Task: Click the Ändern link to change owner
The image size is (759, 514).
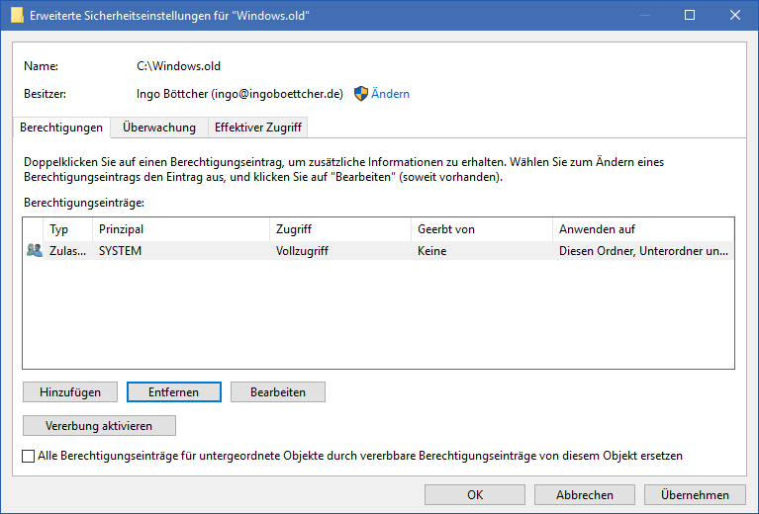Action: (390, 94)
